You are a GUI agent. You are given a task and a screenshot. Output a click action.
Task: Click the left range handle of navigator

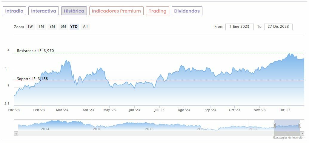pos(274,125)
